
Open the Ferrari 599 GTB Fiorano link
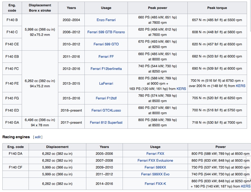tap(106, 32)
